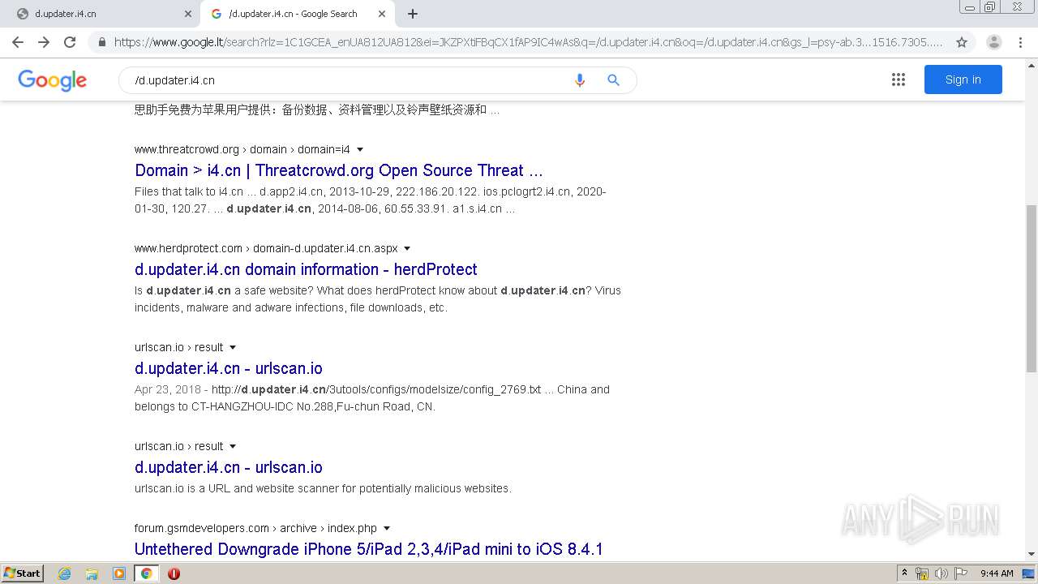
Task: Close the d.updater.i4.cn tab
Action: 188,14
